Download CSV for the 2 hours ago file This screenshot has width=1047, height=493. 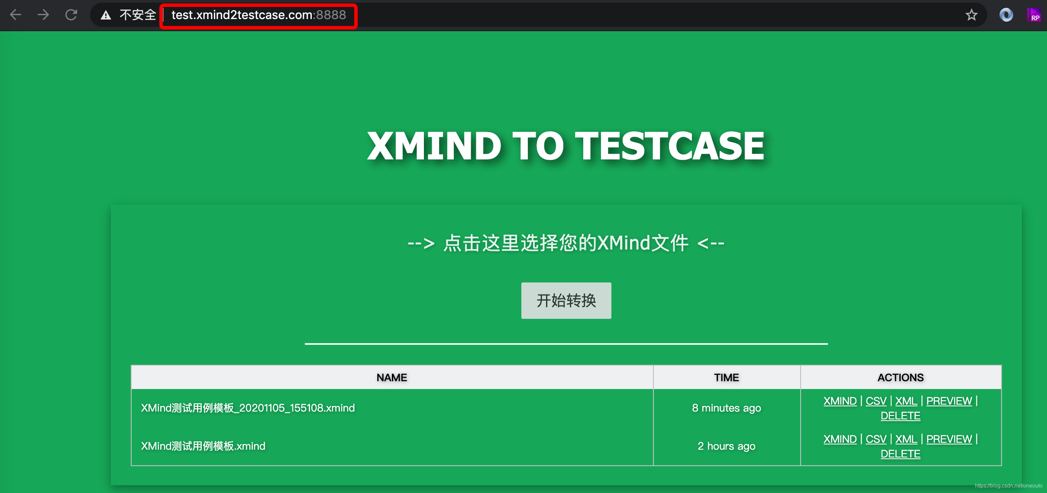click(876, 439)
